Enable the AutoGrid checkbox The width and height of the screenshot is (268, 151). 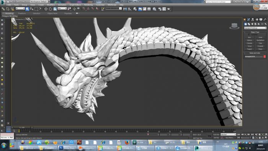pos(249,35)
